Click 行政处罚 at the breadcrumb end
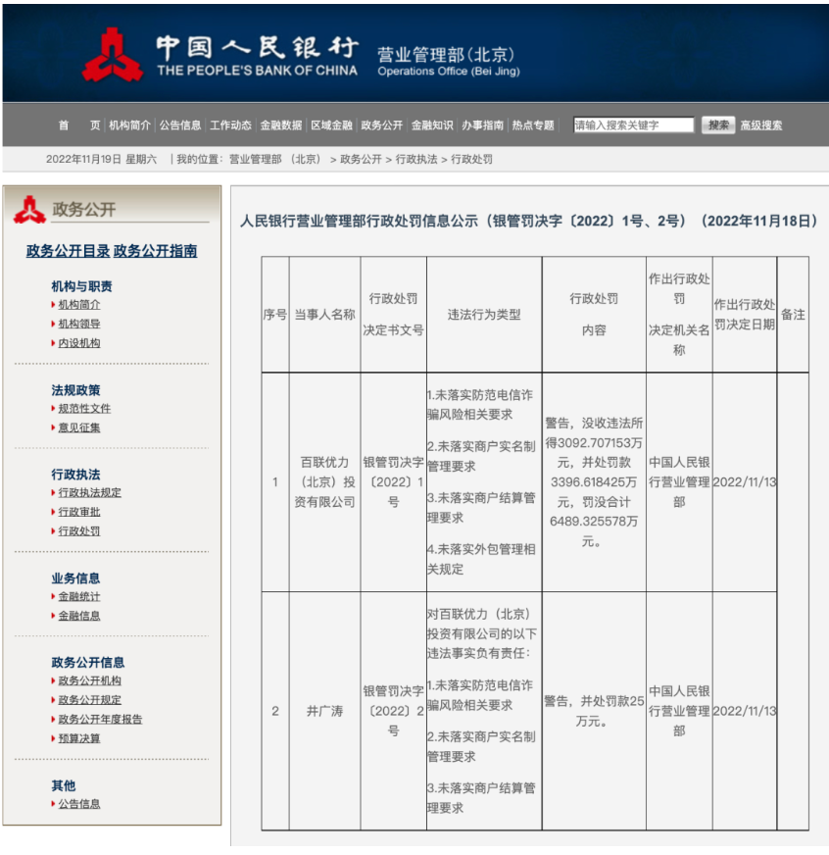 471,159
